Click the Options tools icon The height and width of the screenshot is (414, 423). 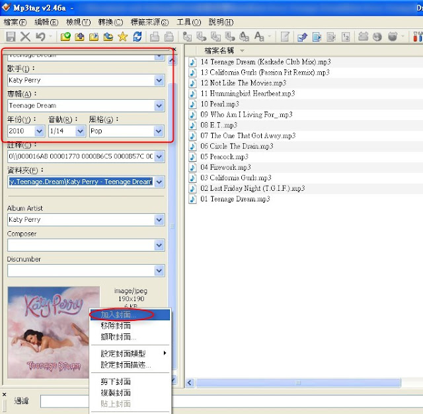click(417, 36)
